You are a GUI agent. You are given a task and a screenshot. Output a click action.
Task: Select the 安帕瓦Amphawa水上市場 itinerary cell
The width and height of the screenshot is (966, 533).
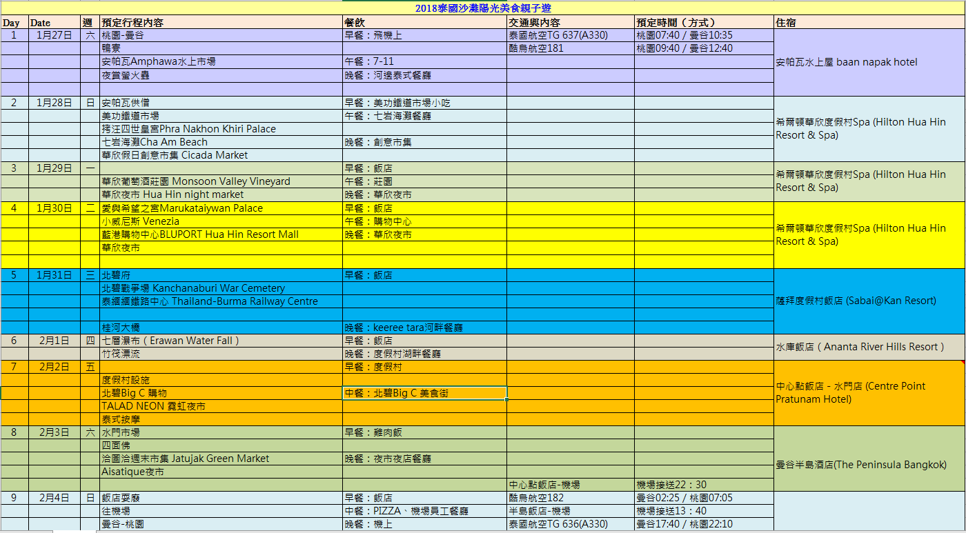tap(220, 61)
